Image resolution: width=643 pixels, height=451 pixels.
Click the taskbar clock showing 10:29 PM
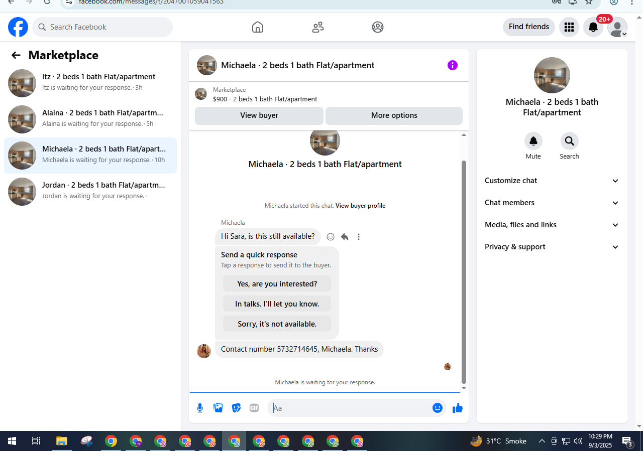pyautogui.click(x=600, y=441)
